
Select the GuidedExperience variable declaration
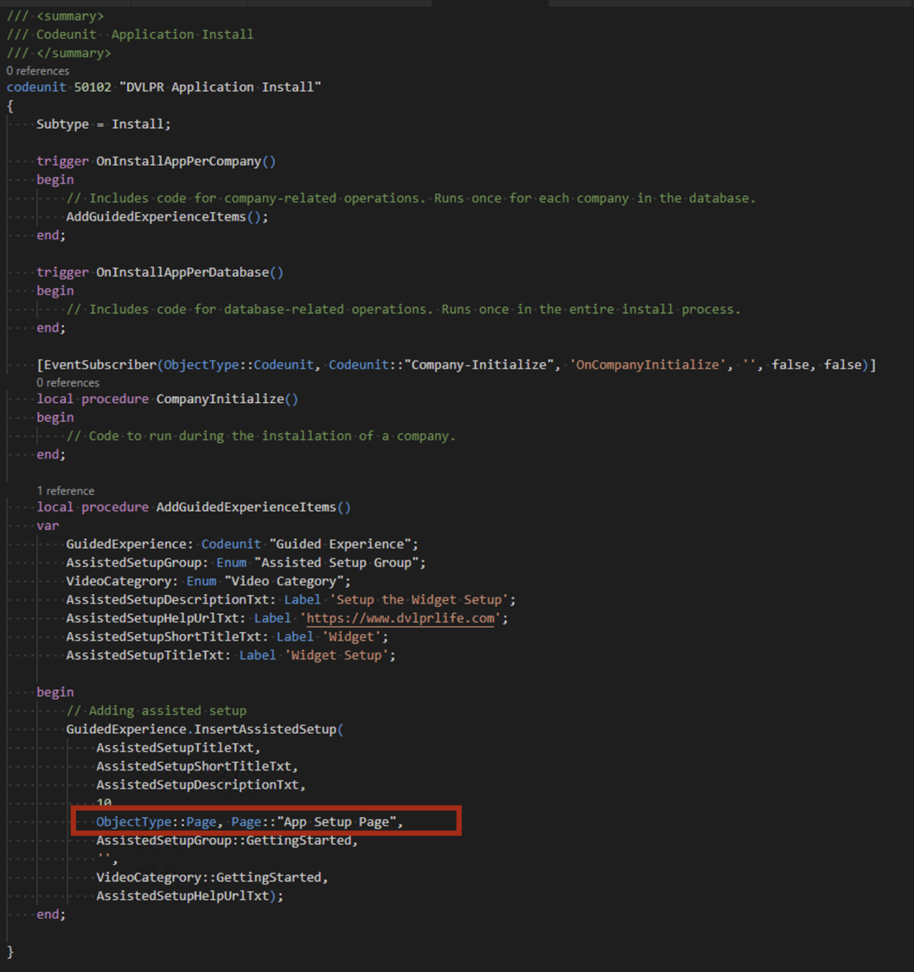point(241,544)
